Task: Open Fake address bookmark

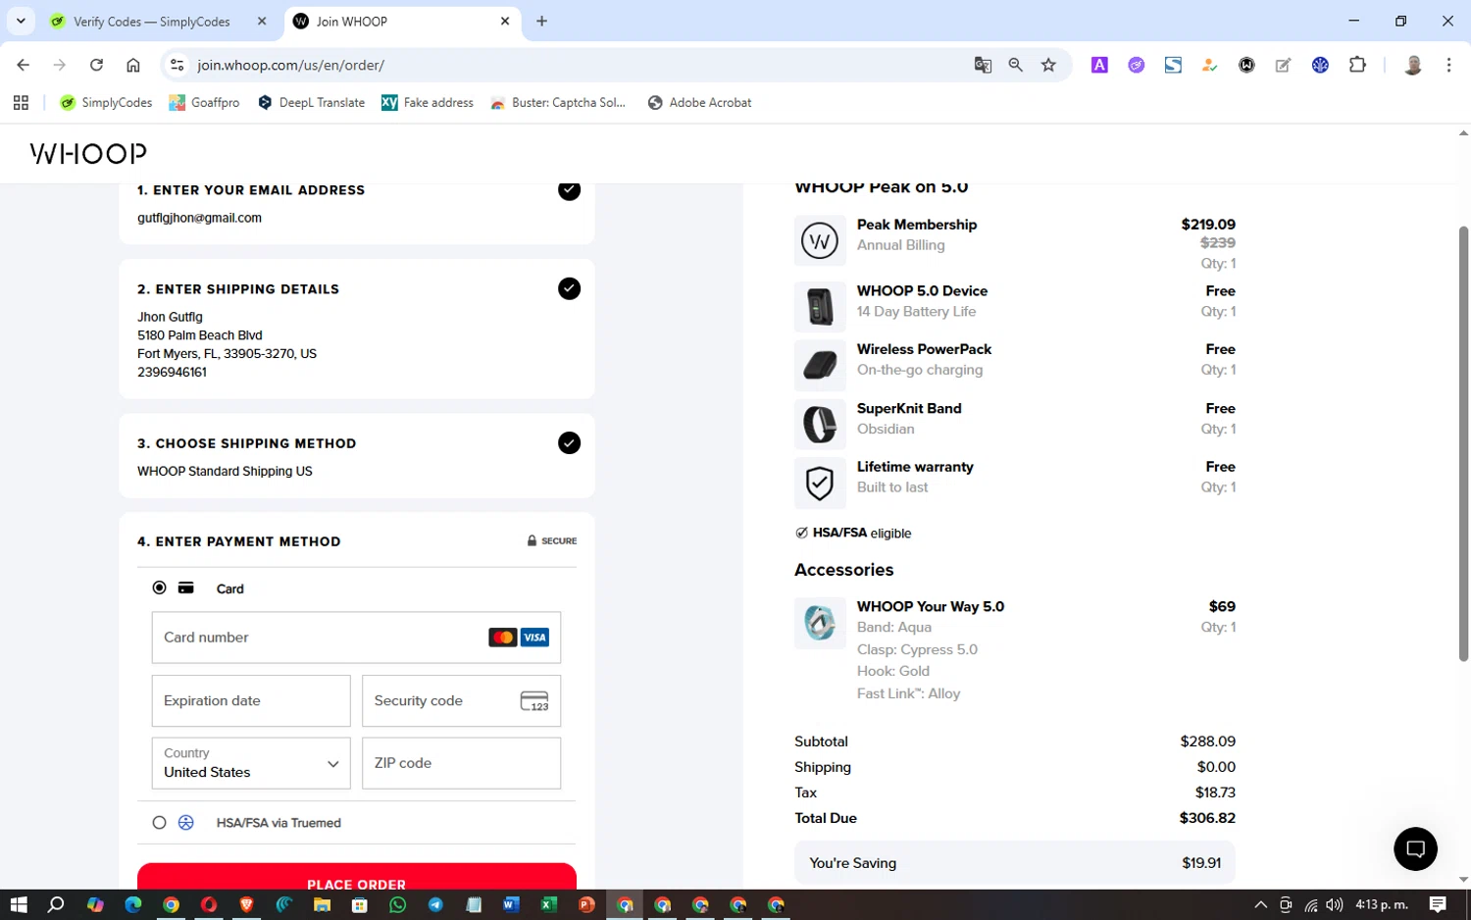Action: tap(427, 102)
